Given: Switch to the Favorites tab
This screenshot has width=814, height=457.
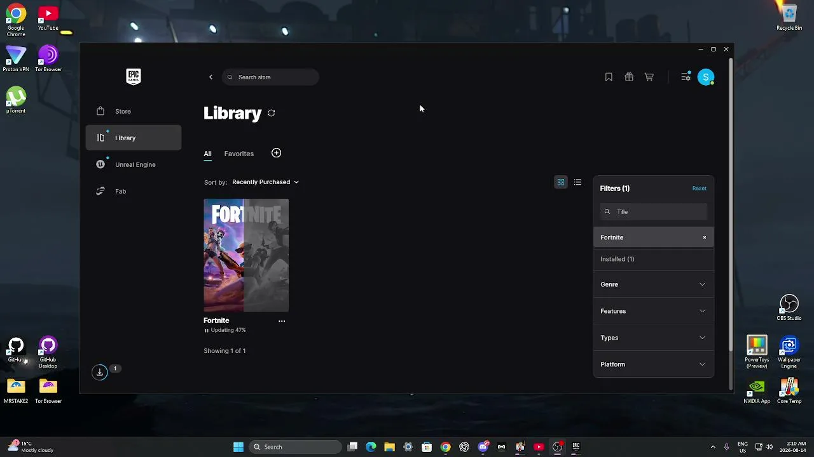Looking at the screenshot, I should tap(239, 154).
